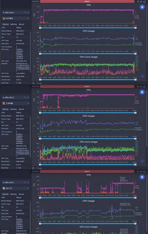
Task: Click the connection mode icon beside EBG-AN10 above 王者荣耀
Action: pyautogui.click(x=25, y=98)
